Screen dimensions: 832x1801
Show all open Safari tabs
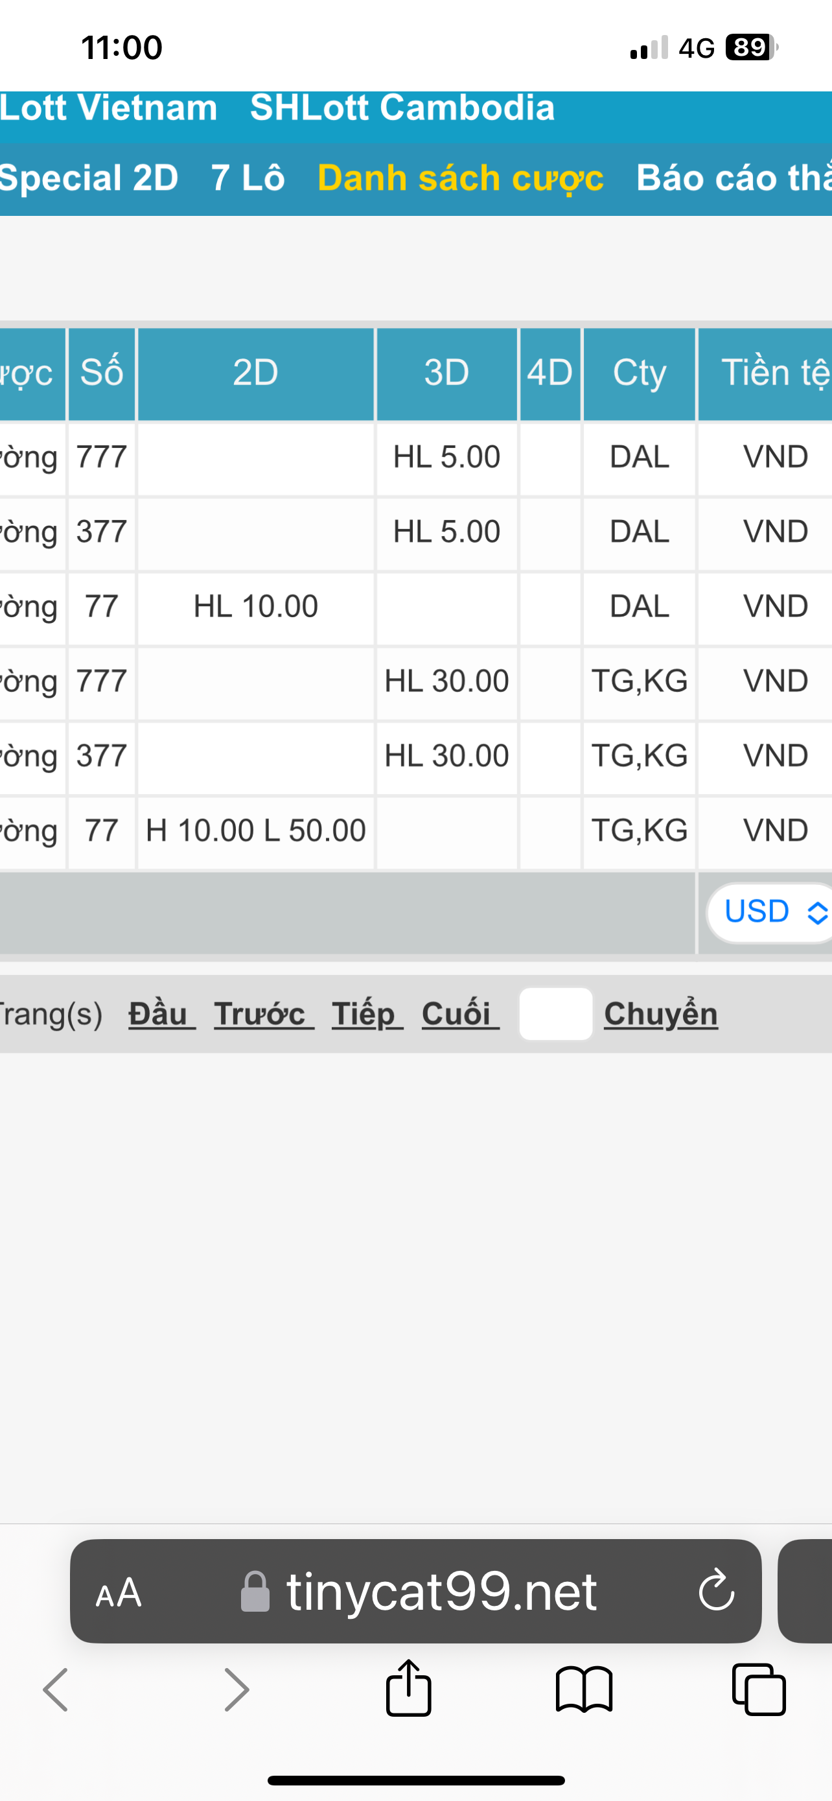[x=759, y=1689]
